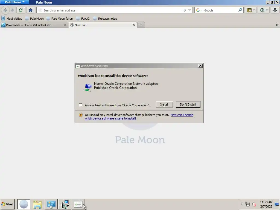
Task: Show hidden tray icons chevron
Action: 242,204
